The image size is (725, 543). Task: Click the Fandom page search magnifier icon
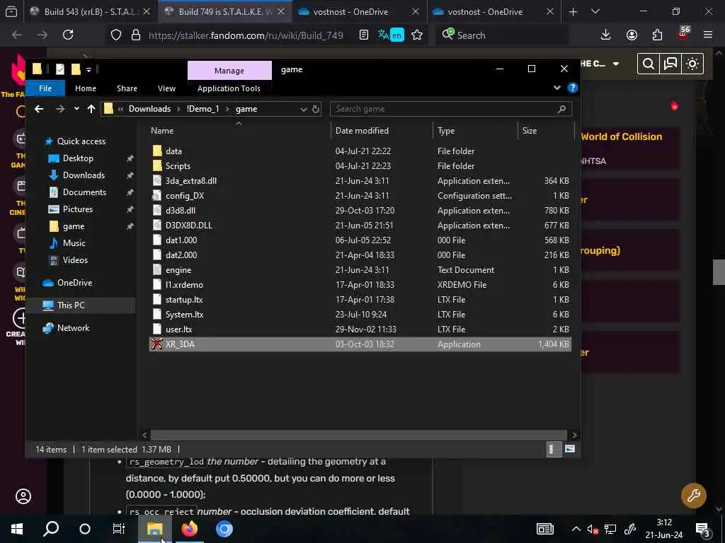point(649,64)
